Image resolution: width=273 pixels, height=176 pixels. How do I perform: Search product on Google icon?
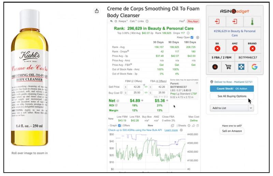point(254,67)
